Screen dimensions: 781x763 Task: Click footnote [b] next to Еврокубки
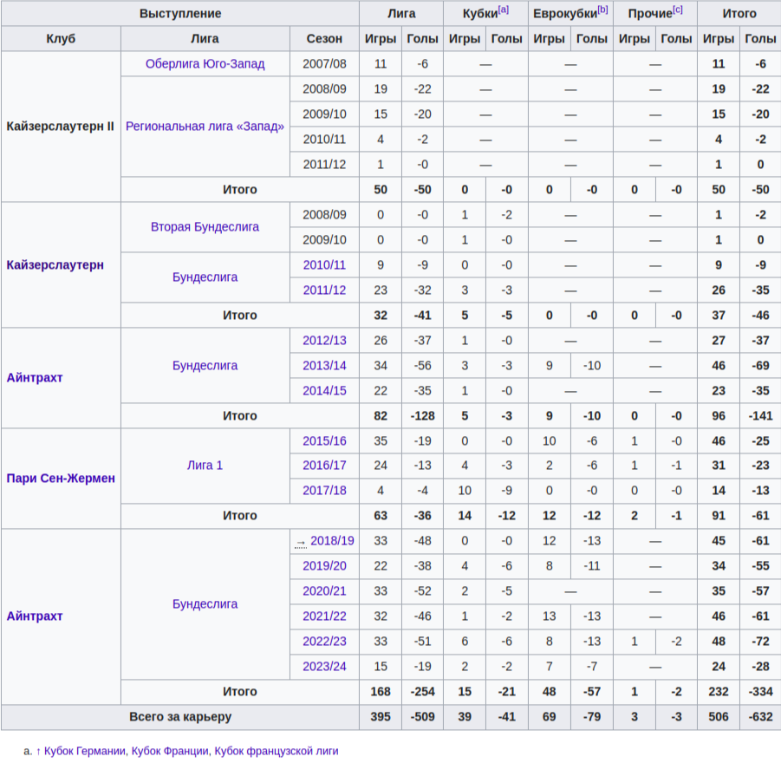pos(602,10)
